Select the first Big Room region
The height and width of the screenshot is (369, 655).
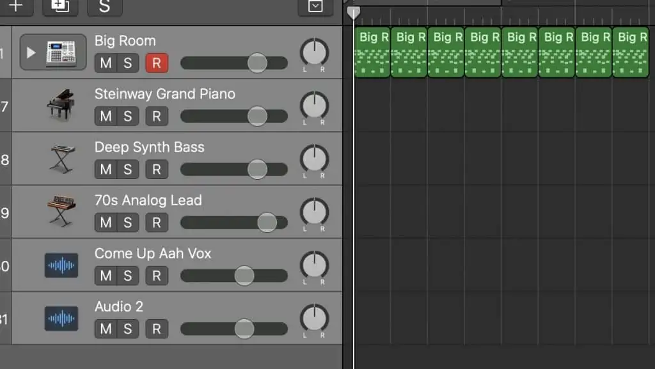pos(372,52)
